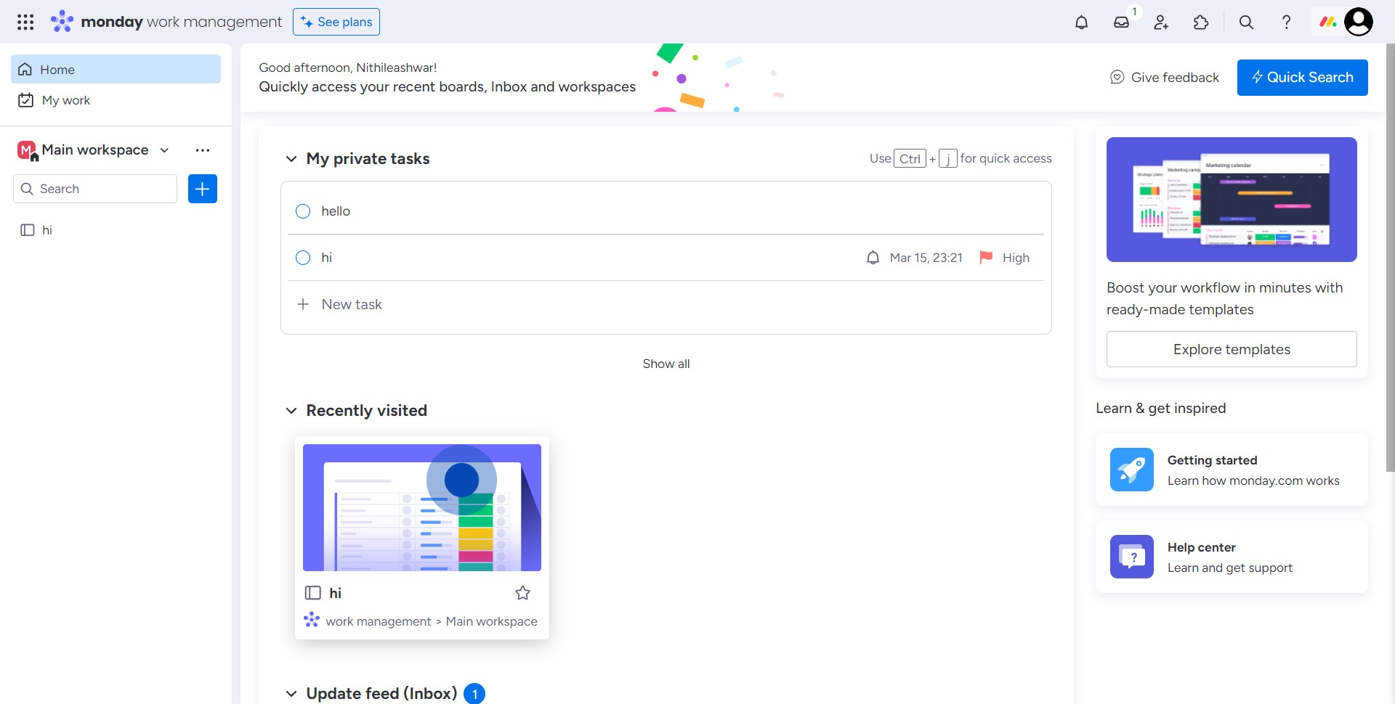Click the search magnifier in top bar
The height and width of the screenshot is (704, 1395).
pos(1246,22)
